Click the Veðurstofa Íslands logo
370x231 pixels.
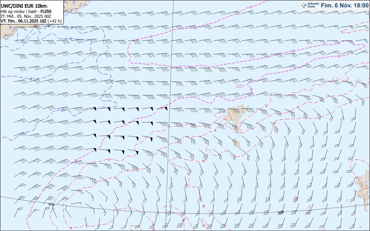(x=310, y=5)
